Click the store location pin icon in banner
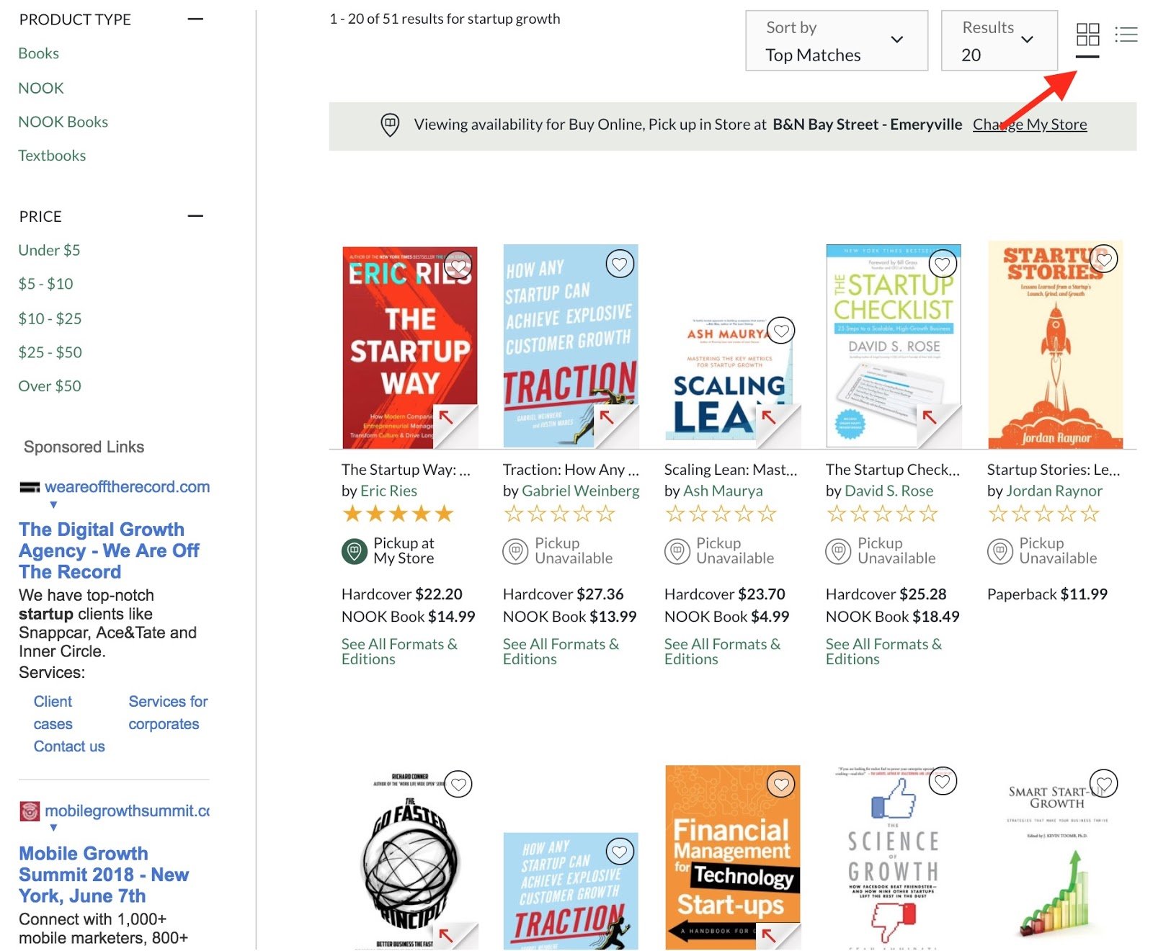The width and height of the screenshot is (1153, 951). (x=390, y=125)
